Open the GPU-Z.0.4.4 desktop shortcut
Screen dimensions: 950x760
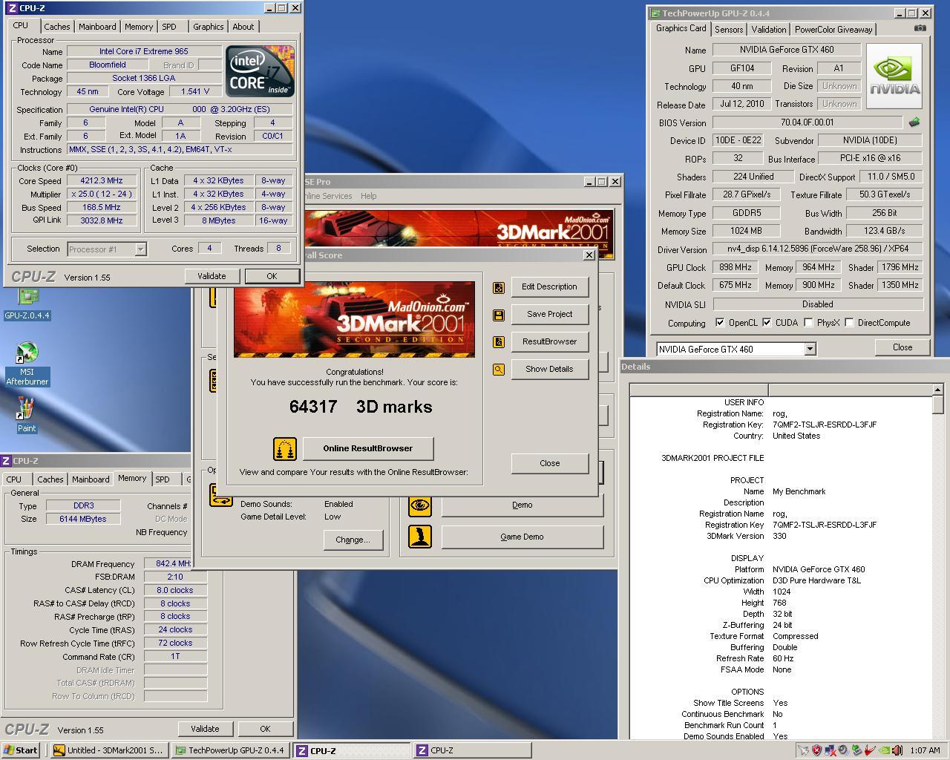[x=27, y=303]
